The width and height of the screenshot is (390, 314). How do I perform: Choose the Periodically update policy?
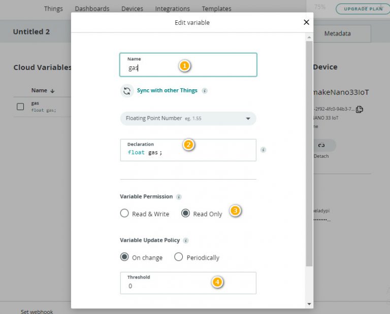(179, 257)
